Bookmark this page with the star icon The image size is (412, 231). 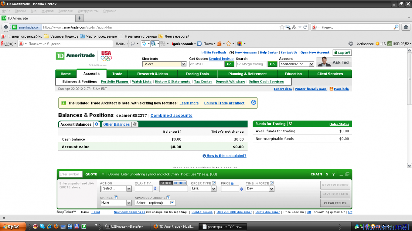282,27
